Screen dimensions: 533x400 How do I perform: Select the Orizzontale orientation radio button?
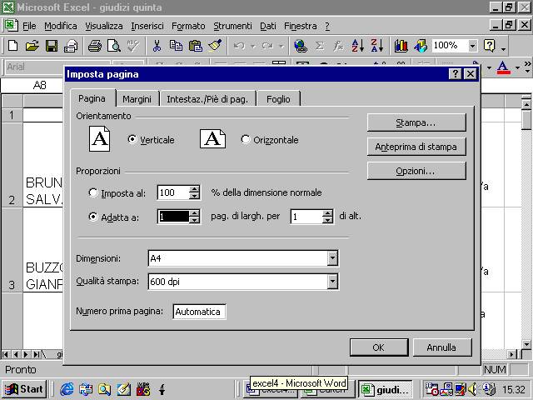tap(246, 140)
